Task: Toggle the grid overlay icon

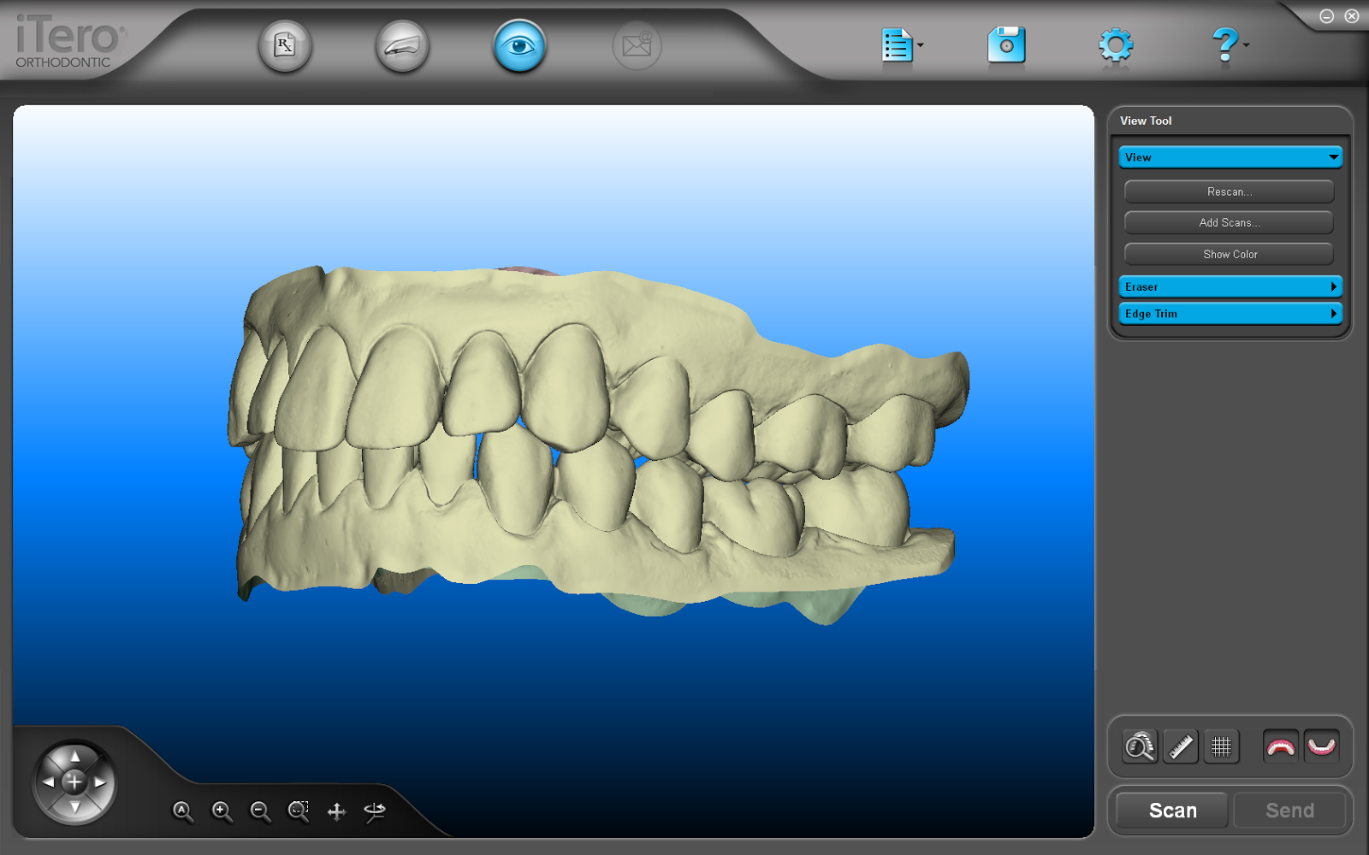Action: point(1222,746)
